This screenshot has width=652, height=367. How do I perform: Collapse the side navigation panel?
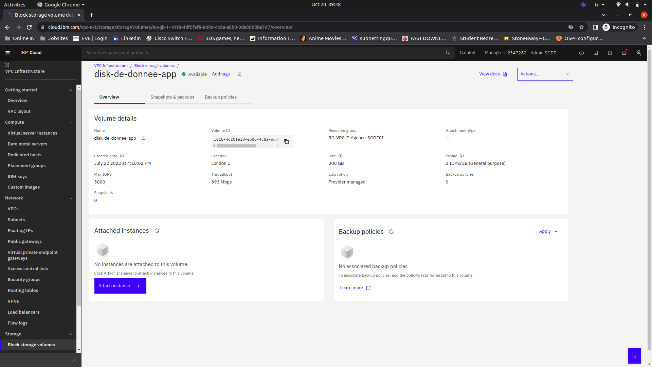click(74, 360)
